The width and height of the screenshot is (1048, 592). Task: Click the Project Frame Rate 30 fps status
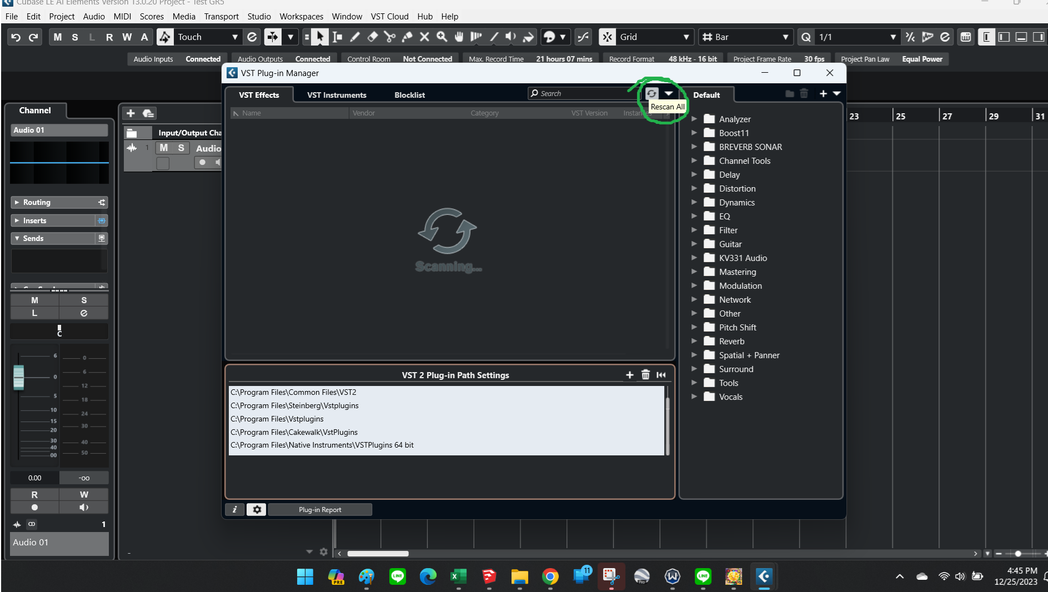tap(779, 59)
